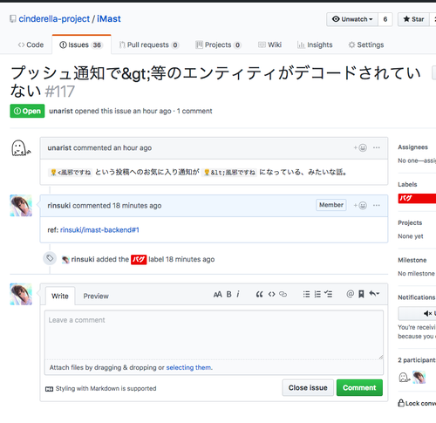Click unarist username in issue header

click(x=61, y=111)
